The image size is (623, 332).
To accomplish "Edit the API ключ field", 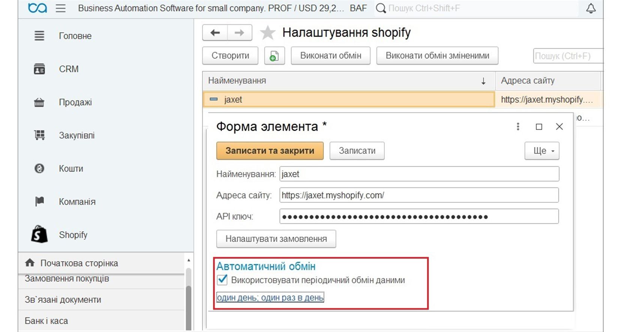I will (x=419, y=217).
